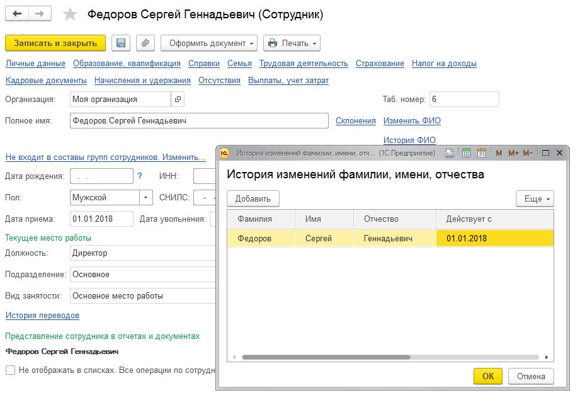The height and width of the screenshot is (412, 580).
Task: Go back using the left arrow
Action: tap(18, 14)
